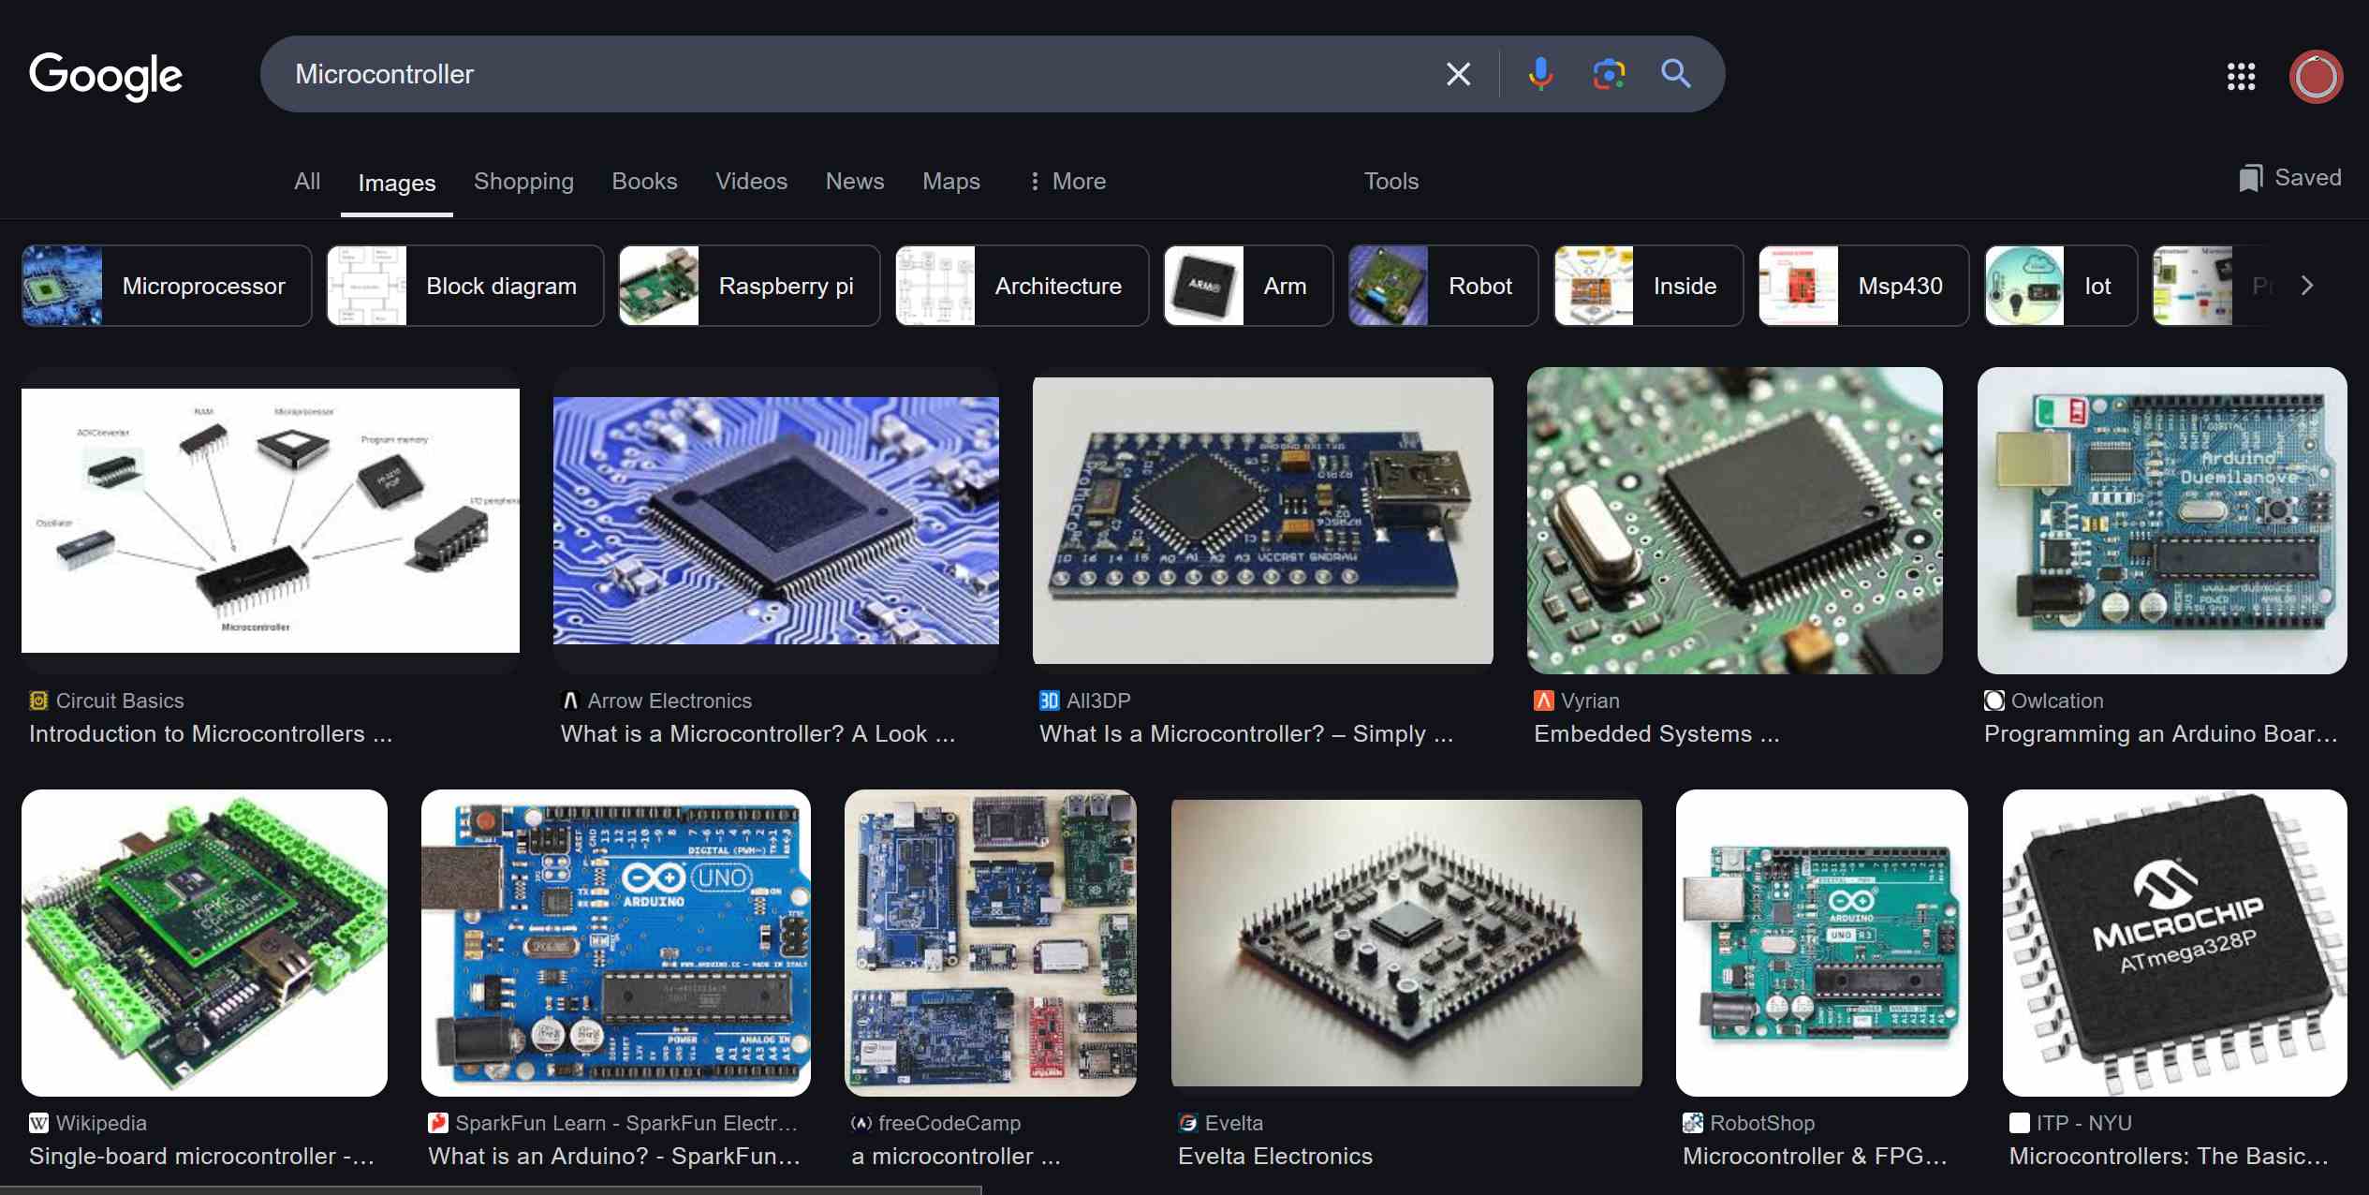This screenshot has width=2369, height=1195.
Task: Expand the More search categories menu
Action: tap(1067, 182)
